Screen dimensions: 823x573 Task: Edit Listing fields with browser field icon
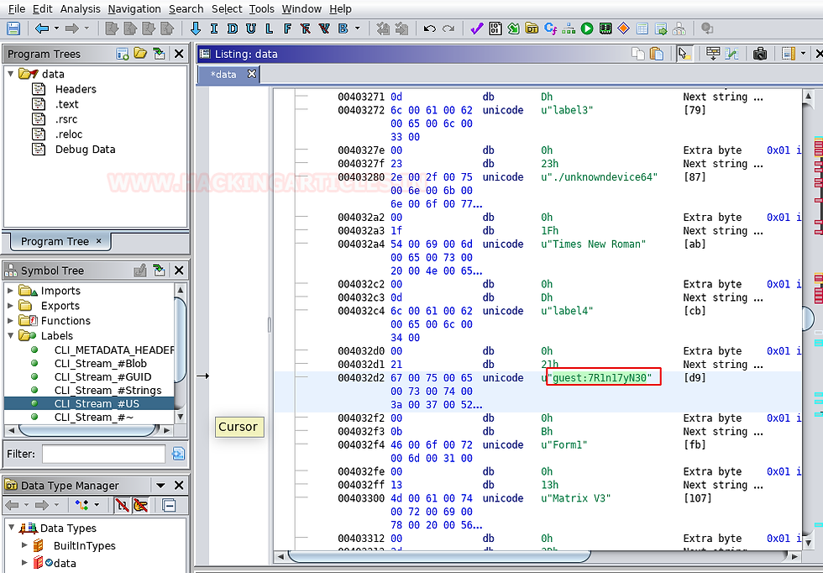(713, 54)
